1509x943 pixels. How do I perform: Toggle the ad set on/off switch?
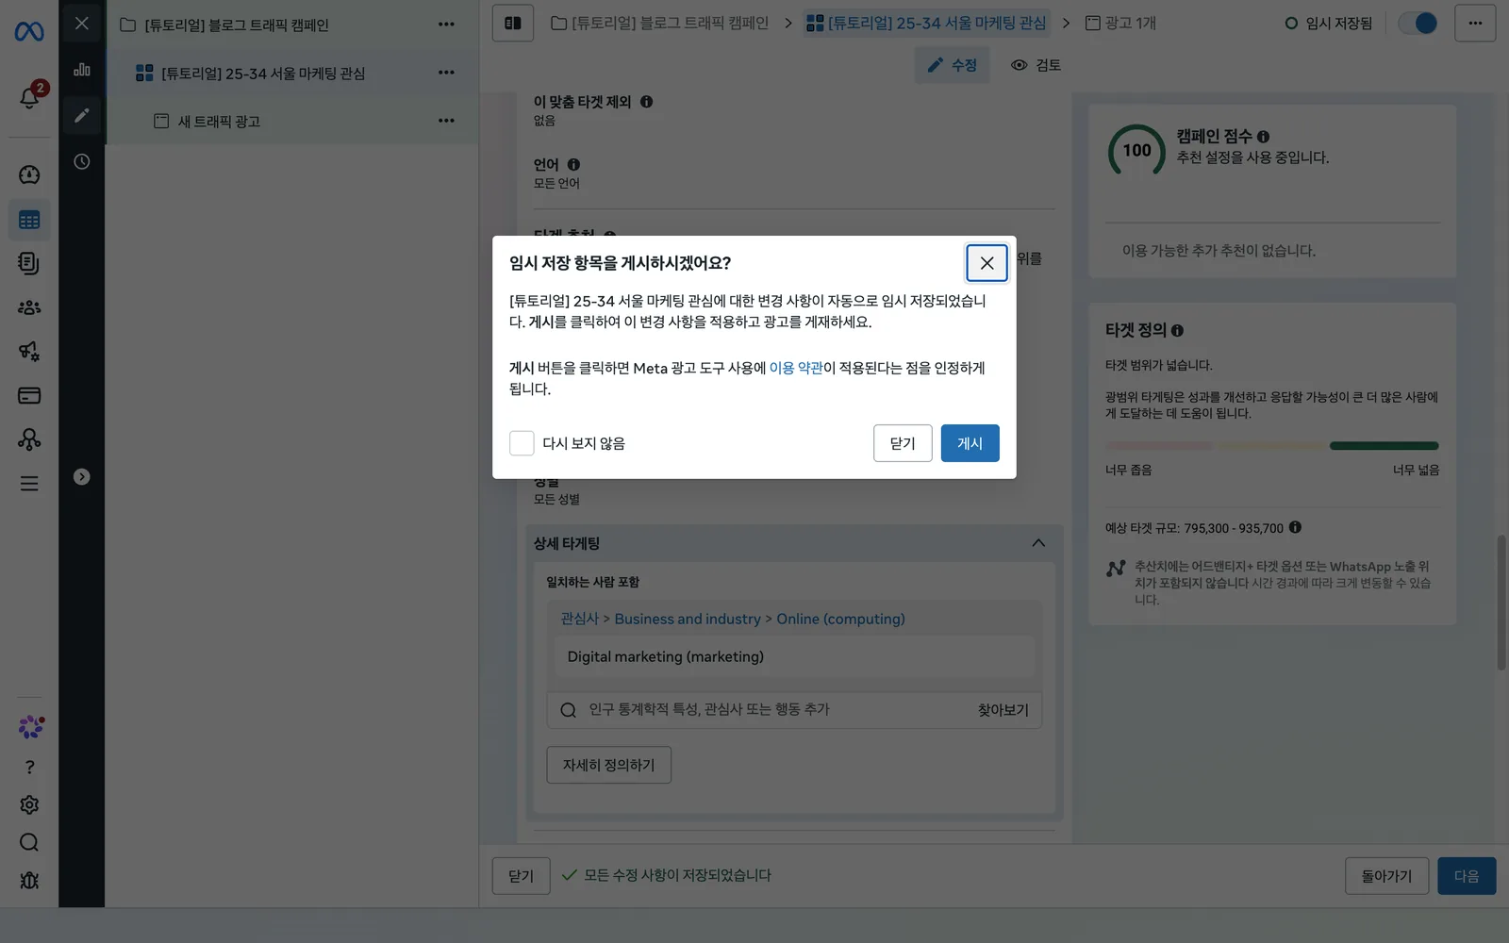[1418, 23]
